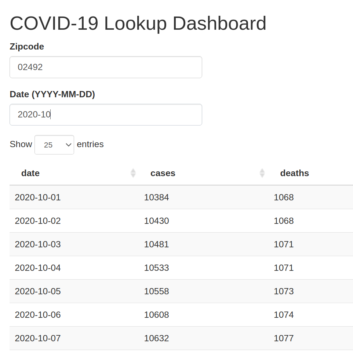Viewport: 353px width, 353px height.
Task: Sort table by the deaths column header
Action: click(x=294, y=173)
